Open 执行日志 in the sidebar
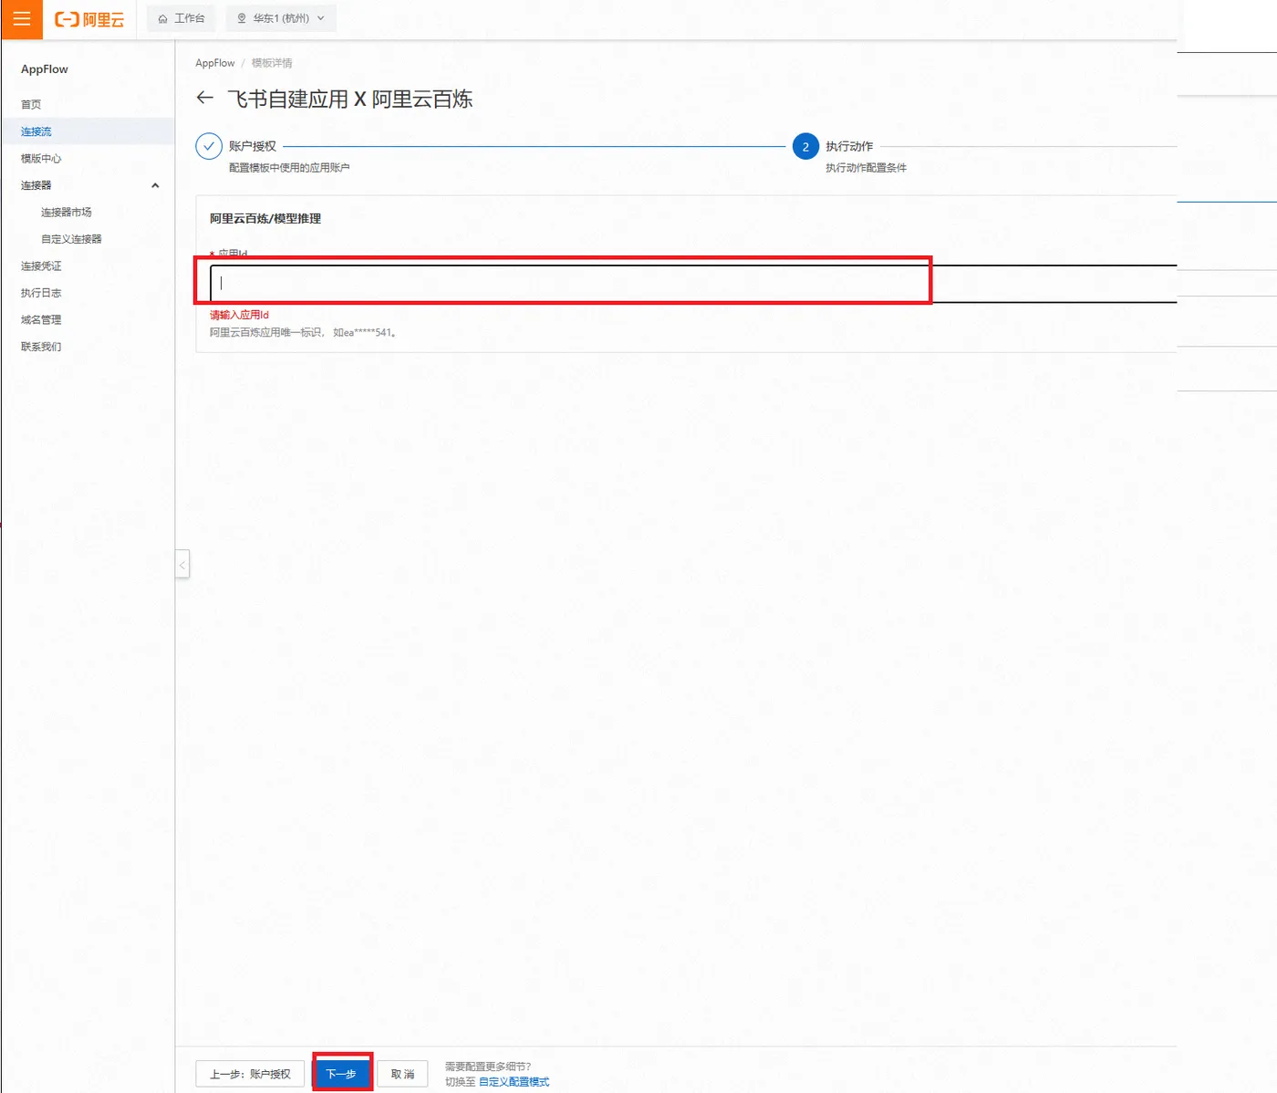This screenshot has width=1277, height=1093. point(41,293)
